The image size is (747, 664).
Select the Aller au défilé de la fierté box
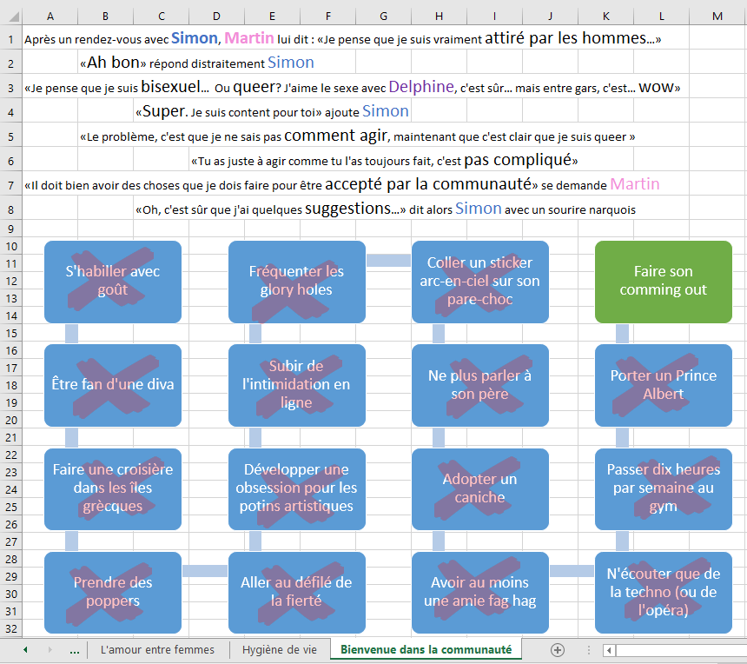click(x=296, y=592)
